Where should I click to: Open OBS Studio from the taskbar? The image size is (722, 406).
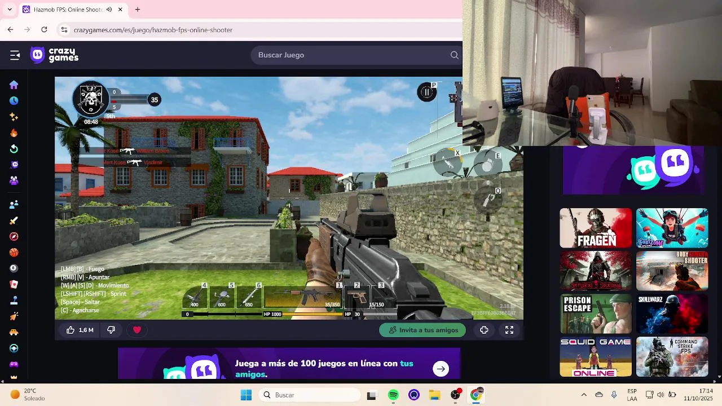(455, 395)
